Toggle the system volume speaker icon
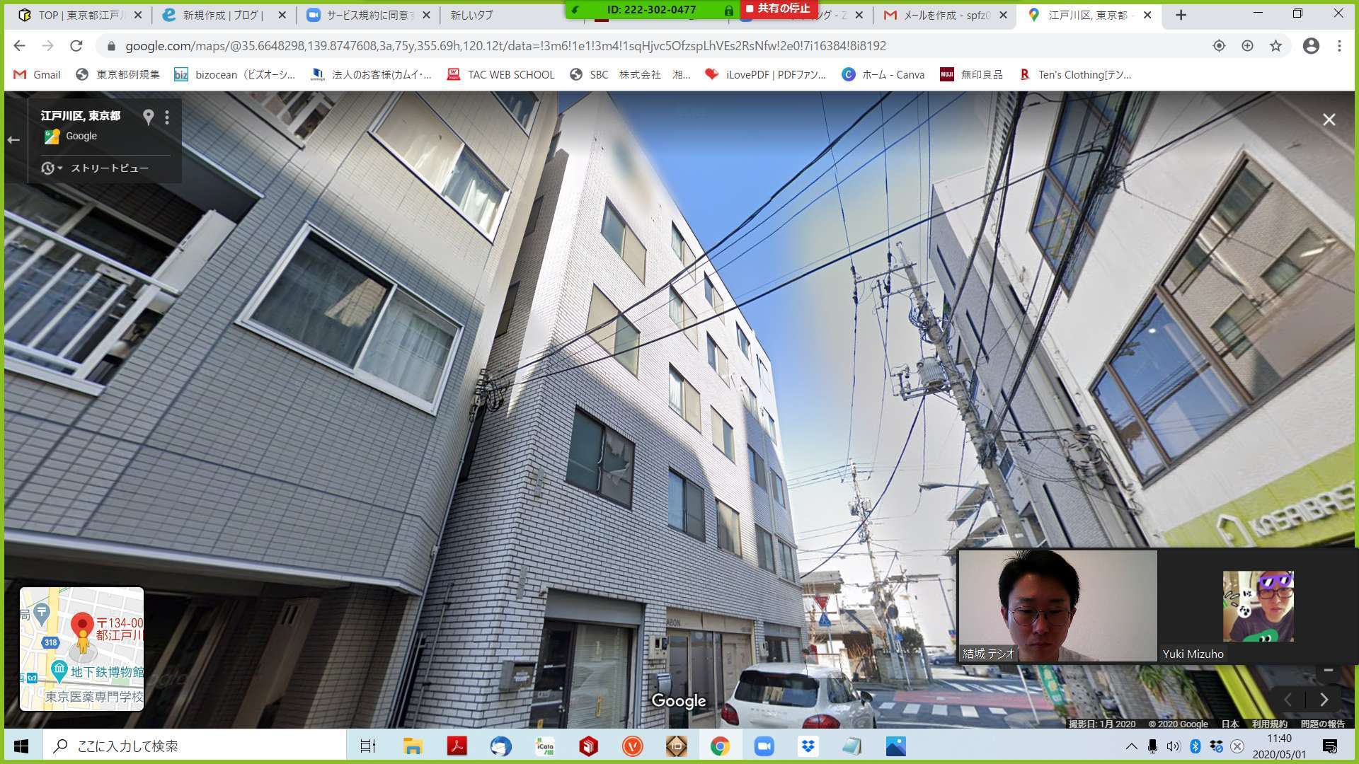Viewport: 1359px width, 764px height. click(1173, 746)
